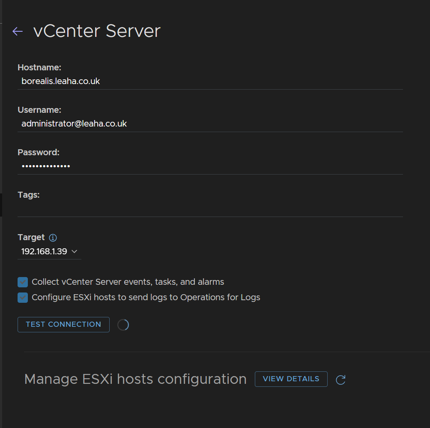Edit the Username field administrator@leaha.co.uk

[x=210, y=124]
